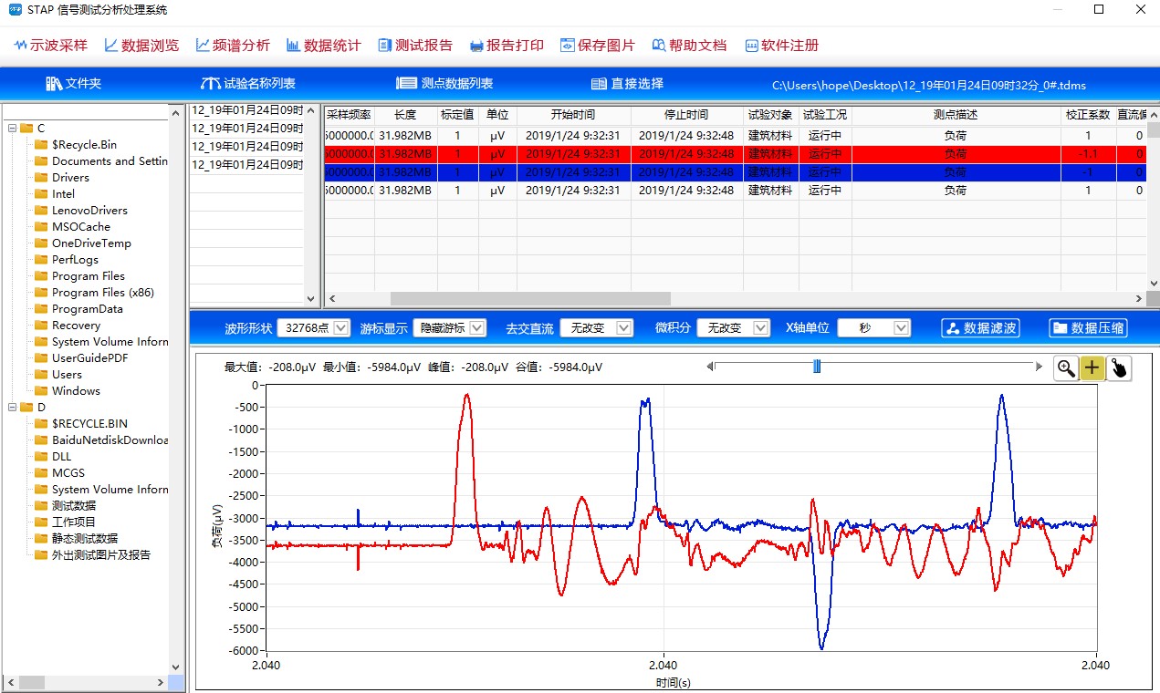Collapse the D drive tree node
This screenshot has height=693, width=1160.
coord(12,408)
